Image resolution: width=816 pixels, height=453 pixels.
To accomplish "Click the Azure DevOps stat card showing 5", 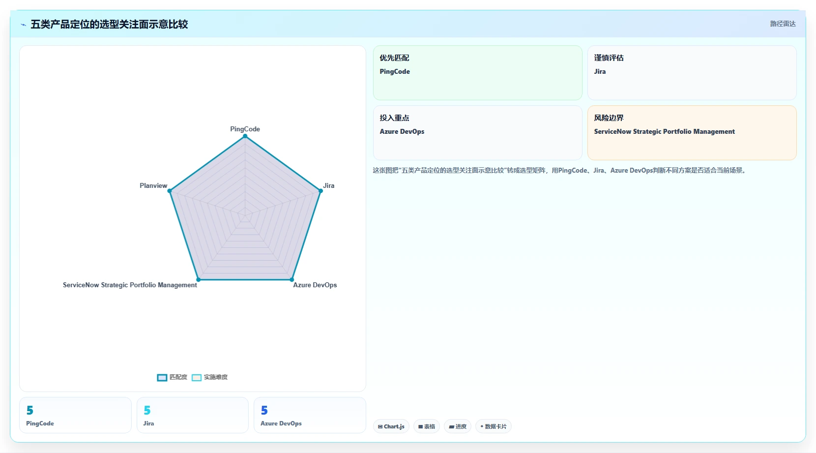I will (x=310, y=415).
